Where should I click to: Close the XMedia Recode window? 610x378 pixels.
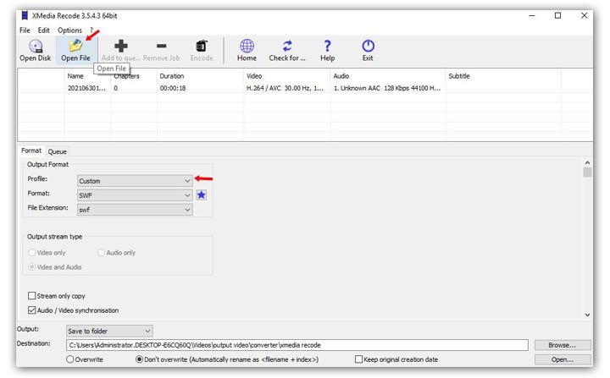tap(585, 15)
